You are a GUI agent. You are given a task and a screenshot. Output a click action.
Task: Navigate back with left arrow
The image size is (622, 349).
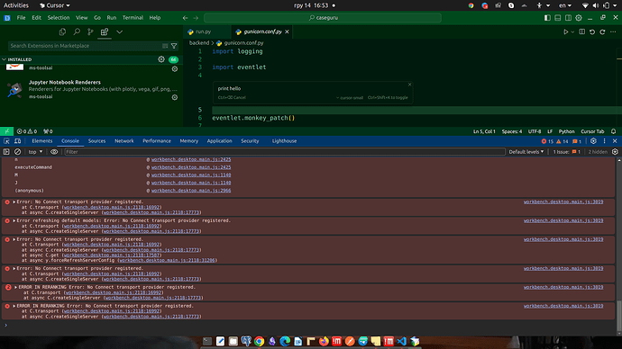coord(186,18)
